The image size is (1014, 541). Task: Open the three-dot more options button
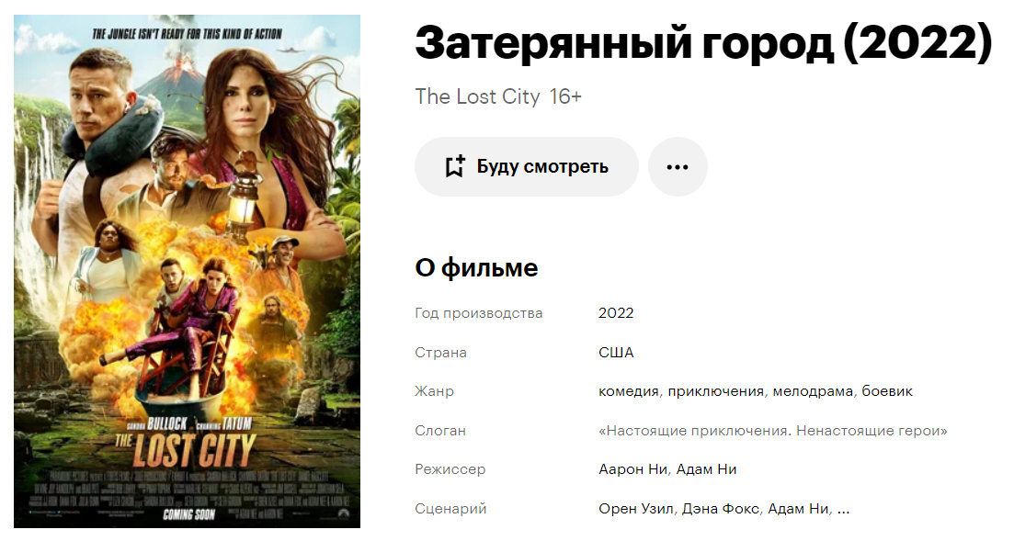(x=678, y=167)
